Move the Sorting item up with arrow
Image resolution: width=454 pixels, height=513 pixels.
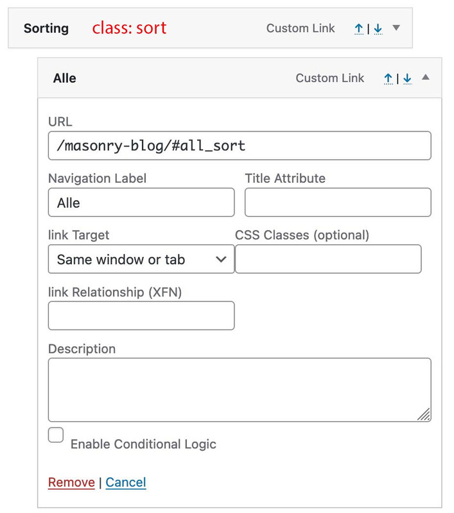point(359,29)
